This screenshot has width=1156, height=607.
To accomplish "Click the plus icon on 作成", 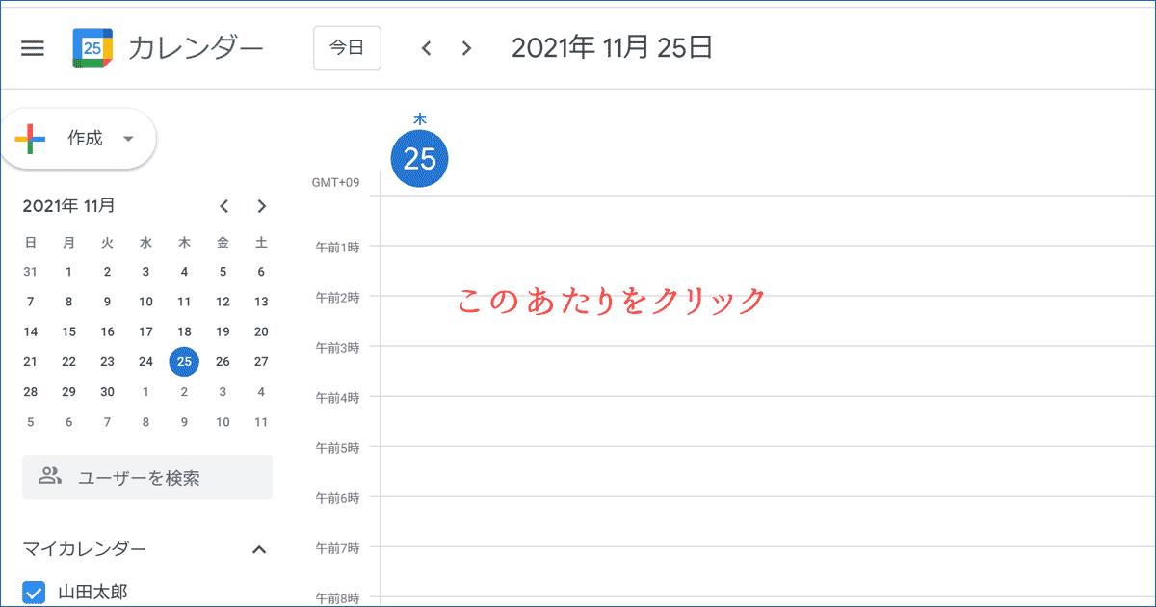I will (31, 138).
